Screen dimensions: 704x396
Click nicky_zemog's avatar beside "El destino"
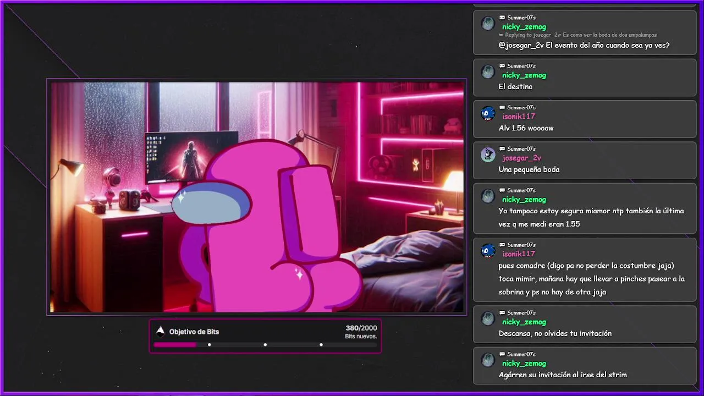click(488, 72)
